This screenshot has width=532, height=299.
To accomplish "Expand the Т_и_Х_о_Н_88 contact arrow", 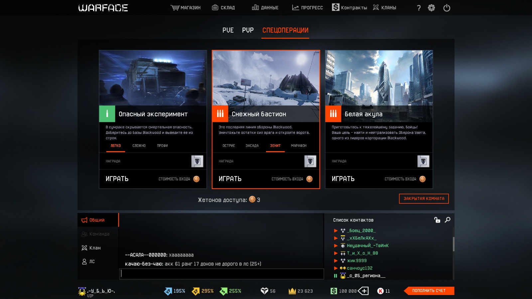I will click(336, 253).
